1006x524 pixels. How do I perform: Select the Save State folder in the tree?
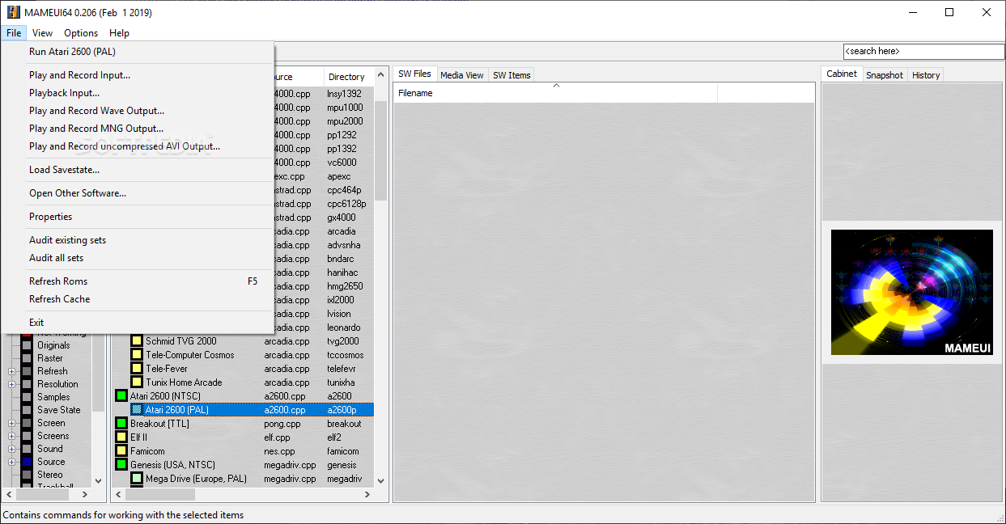point(59,410)
